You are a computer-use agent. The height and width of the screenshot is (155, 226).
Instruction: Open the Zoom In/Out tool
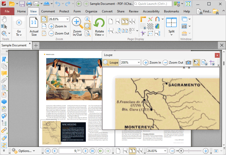pyautogui.click(x=77, y=26)
